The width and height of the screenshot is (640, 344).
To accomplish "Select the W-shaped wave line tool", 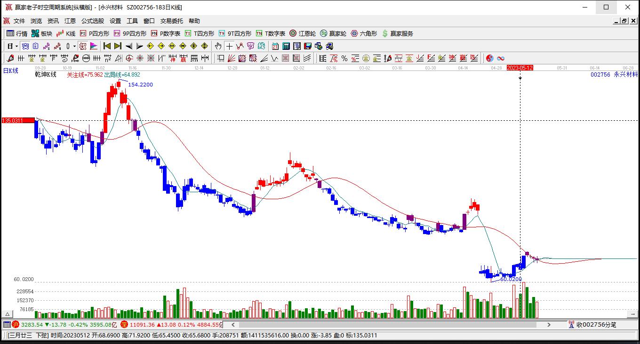I will 274,58.
